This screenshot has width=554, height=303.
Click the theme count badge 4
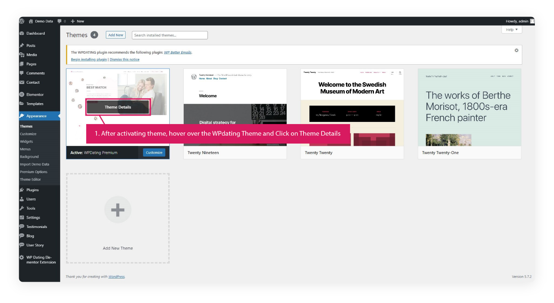pos(94,35)
